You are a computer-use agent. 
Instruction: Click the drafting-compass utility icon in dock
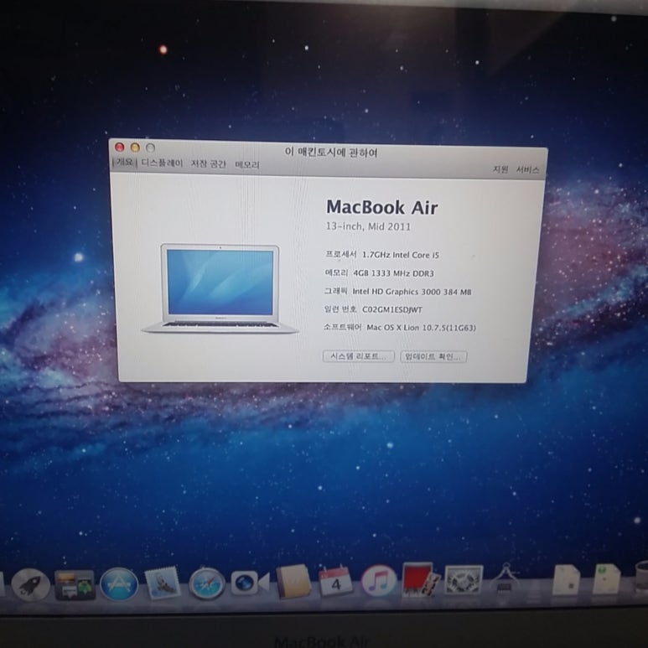pyautogui.click(x=505, y=578)
